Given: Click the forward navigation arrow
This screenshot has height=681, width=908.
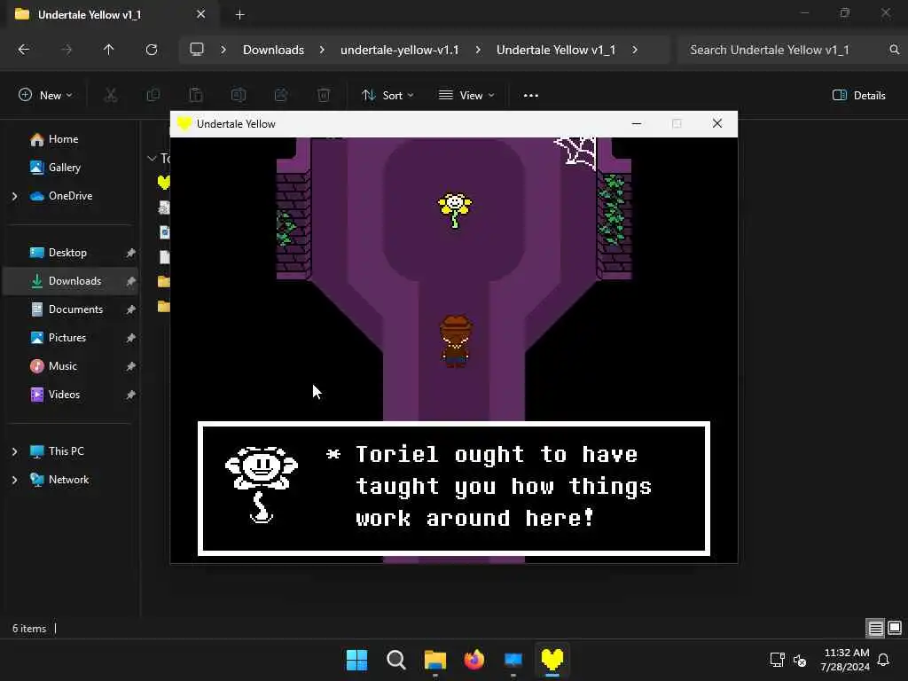Looking at the screenshot, I should coord(67,50).
